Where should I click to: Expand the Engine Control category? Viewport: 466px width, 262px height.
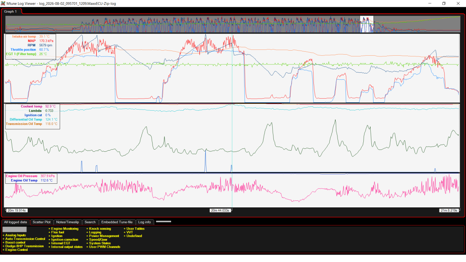[15, 250]
